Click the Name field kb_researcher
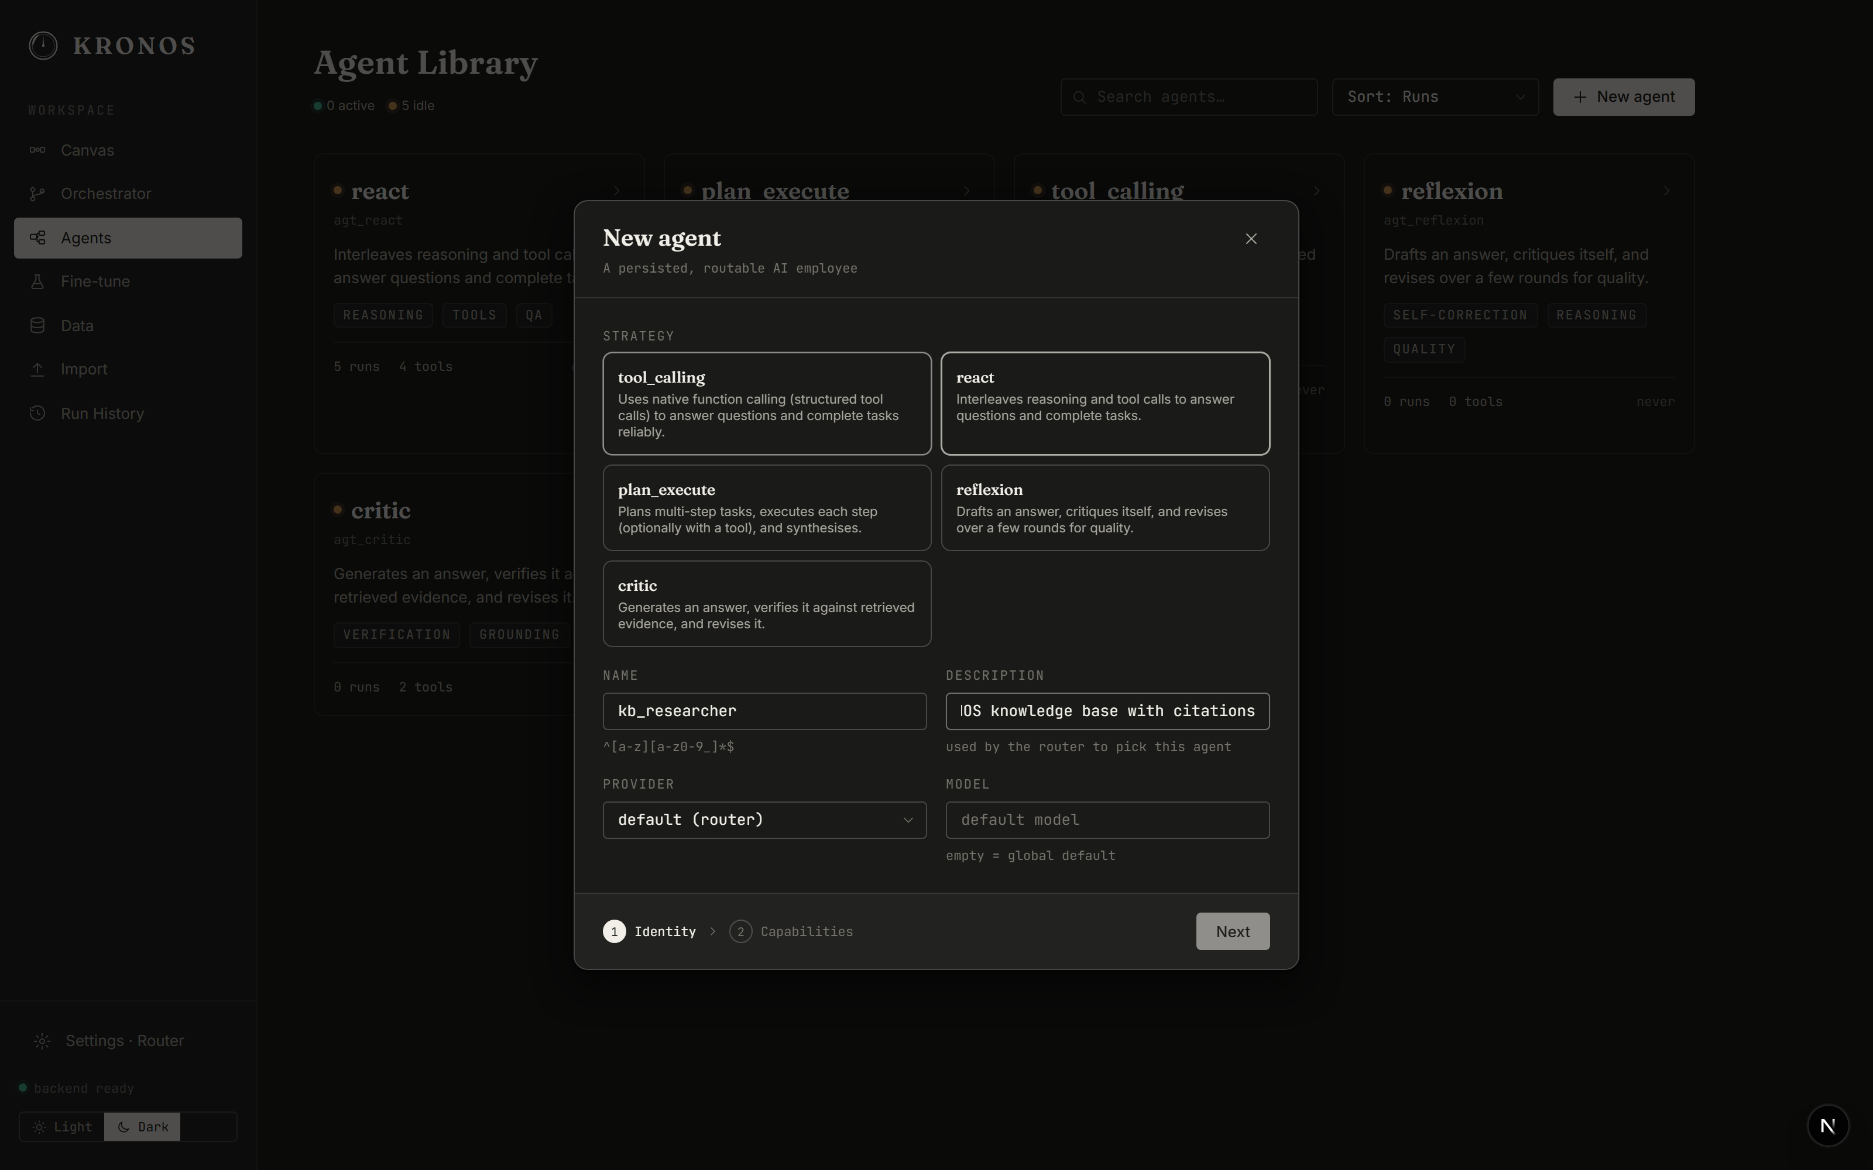 764,711
